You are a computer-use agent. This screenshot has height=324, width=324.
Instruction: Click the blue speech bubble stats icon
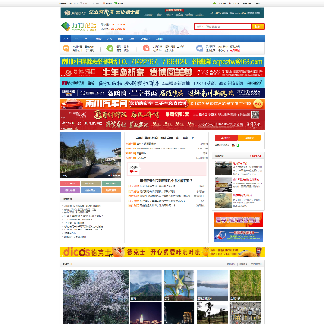click(x=200, y=49)
